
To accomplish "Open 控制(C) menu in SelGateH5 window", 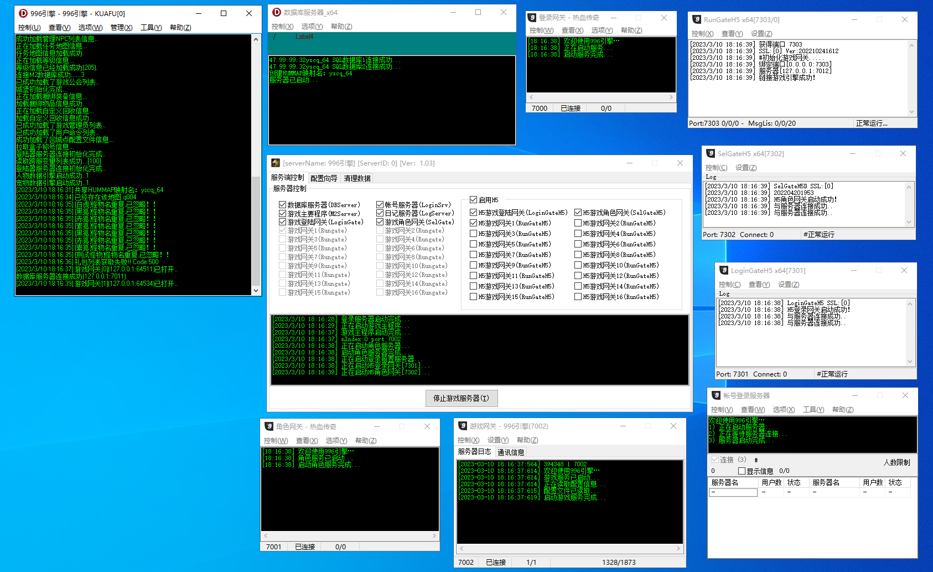I will (716, 168).
